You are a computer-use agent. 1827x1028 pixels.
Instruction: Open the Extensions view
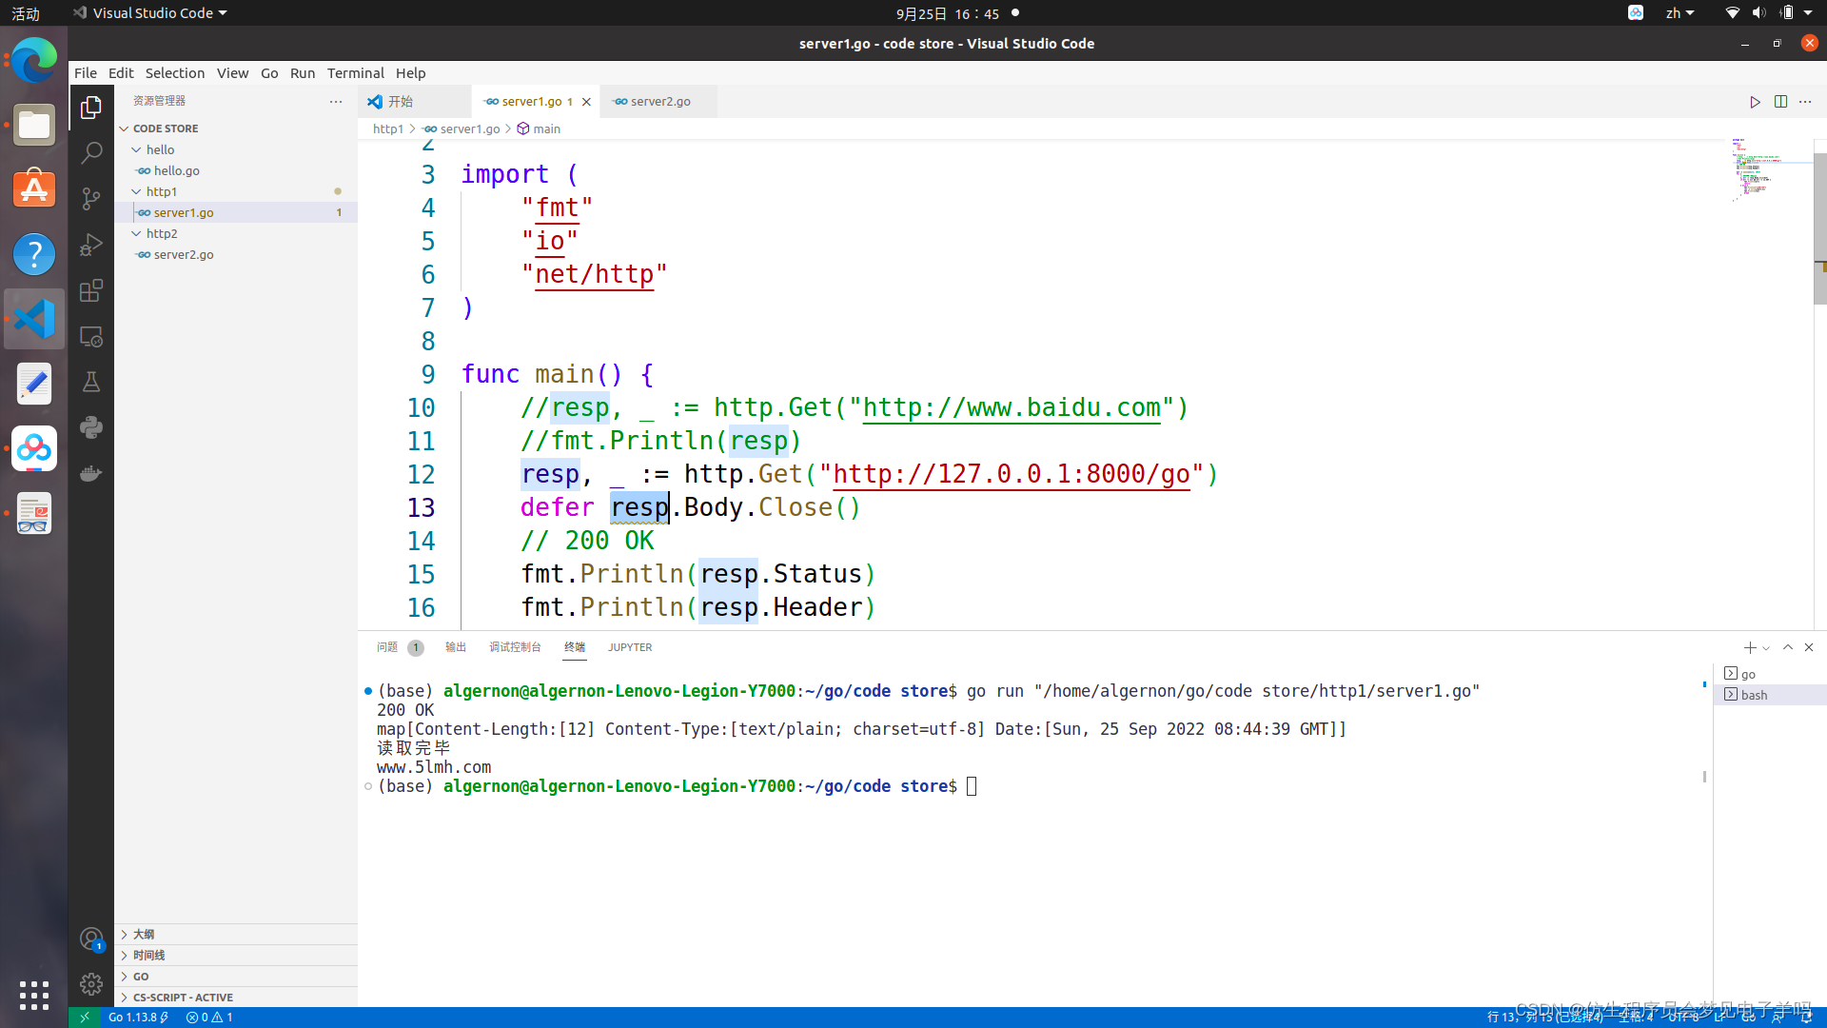click(91, 291)
